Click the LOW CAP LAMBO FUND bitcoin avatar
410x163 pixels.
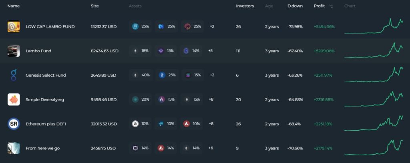pos(14,27)
